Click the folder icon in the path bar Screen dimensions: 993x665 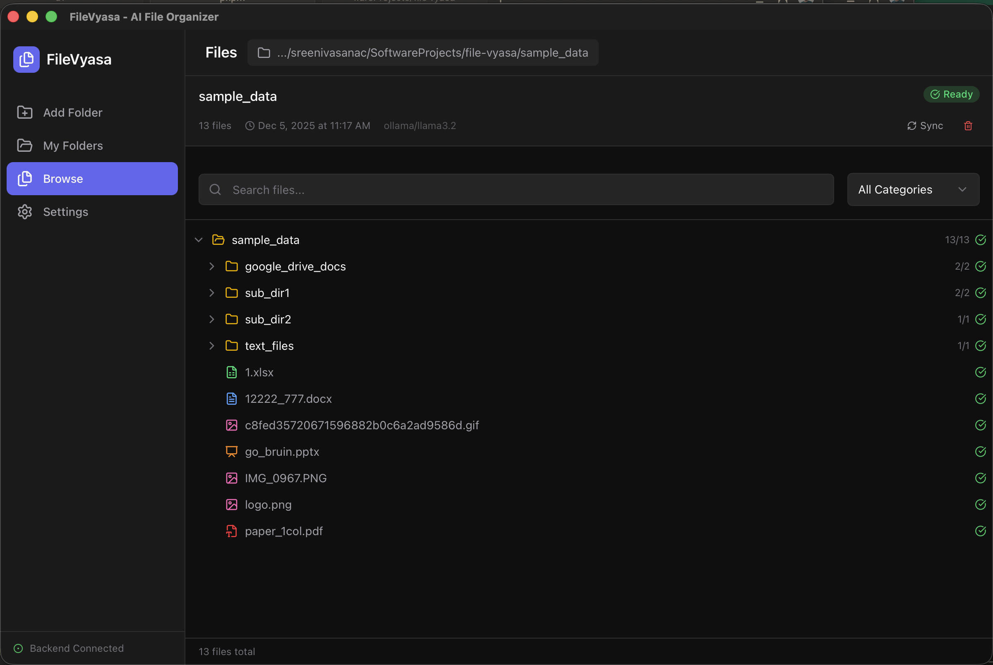264,53
